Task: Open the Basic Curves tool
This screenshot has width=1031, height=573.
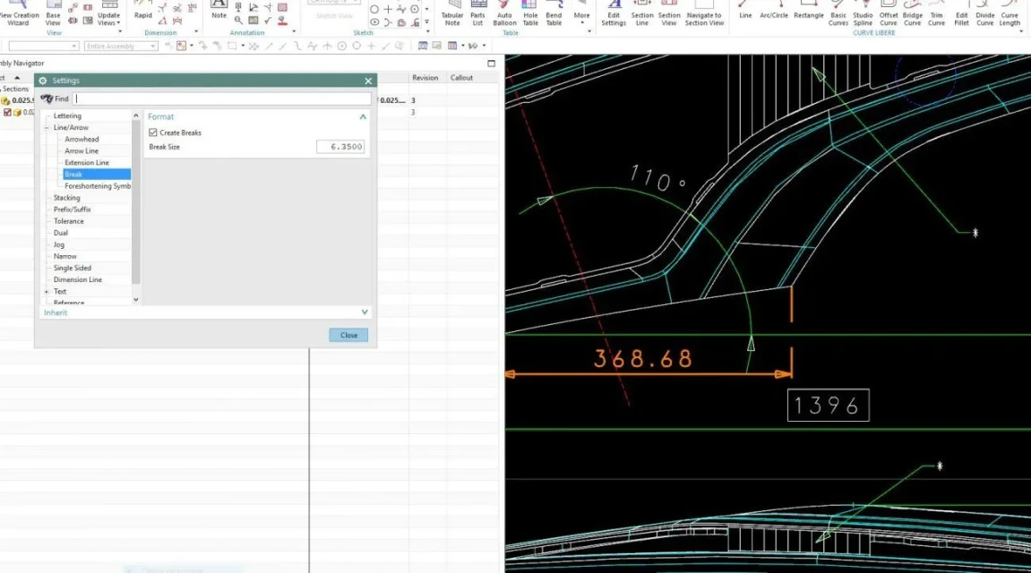Action: click(x=838, y=13)
